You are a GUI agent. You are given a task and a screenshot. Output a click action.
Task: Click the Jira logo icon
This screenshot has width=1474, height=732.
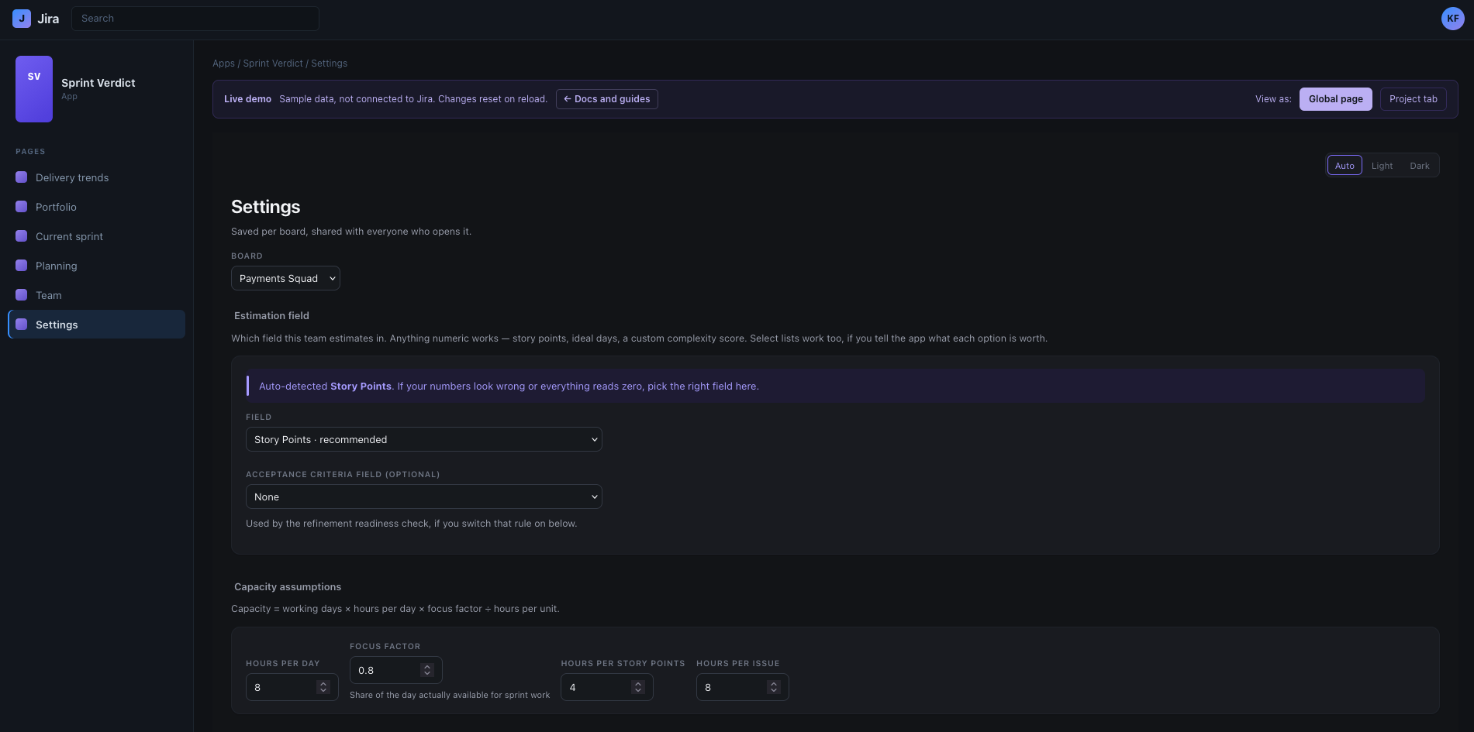pos(22,19)
